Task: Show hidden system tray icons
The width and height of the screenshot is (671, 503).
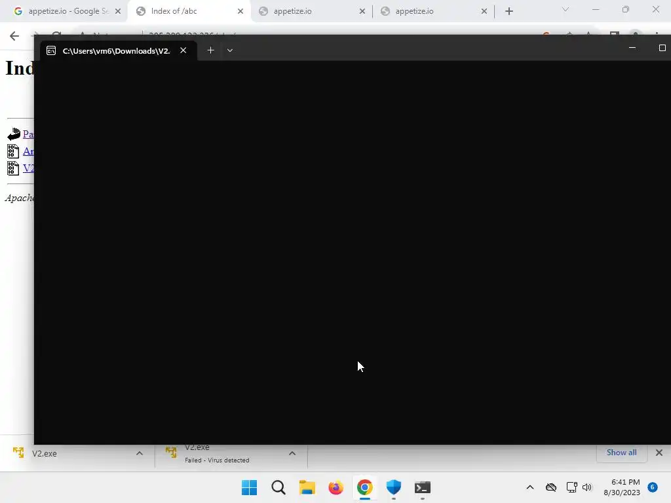Action: (x=529, y=487)
